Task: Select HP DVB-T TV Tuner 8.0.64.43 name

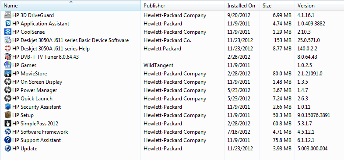Action: (x=46, y=57)
